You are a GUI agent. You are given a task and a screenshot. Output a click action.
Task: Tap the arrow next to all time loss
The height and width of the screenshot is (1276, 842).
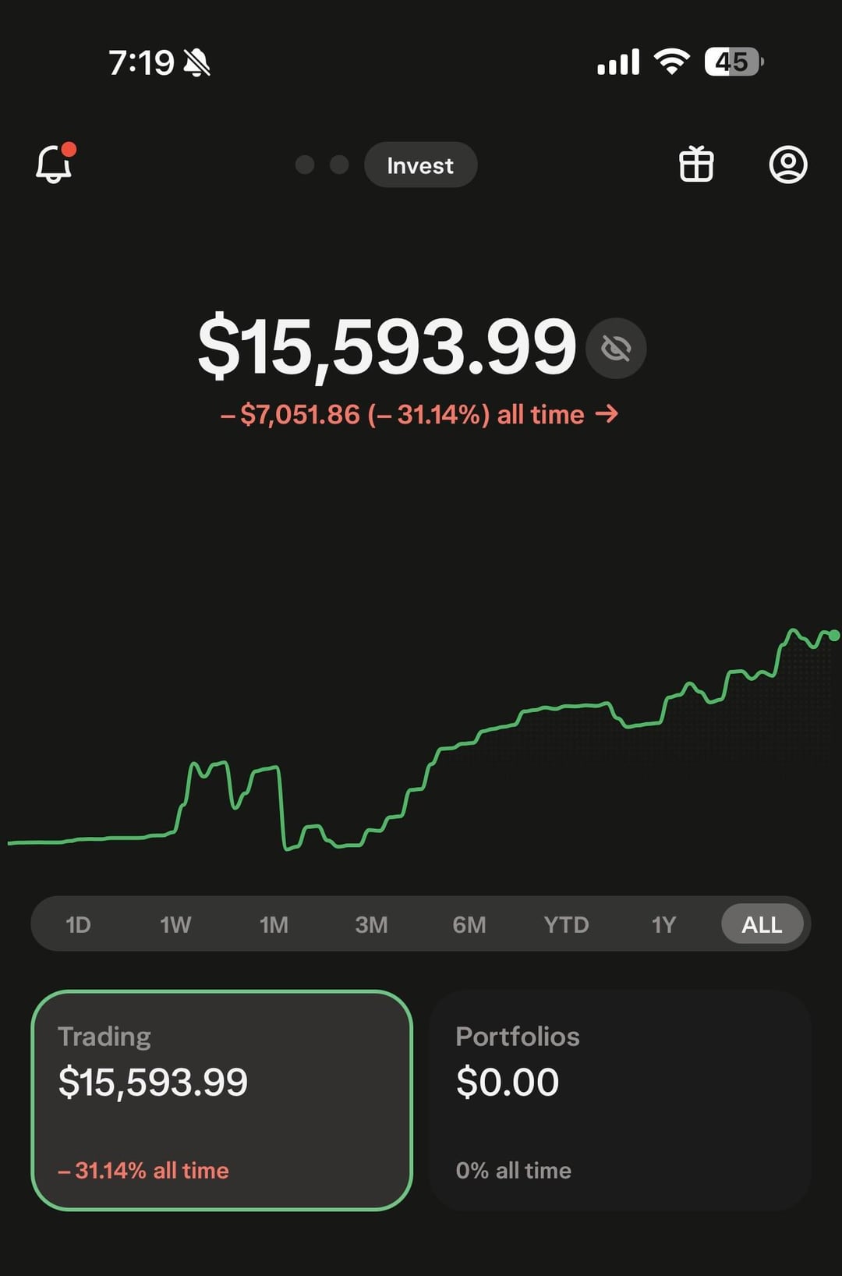click(607, 414)
